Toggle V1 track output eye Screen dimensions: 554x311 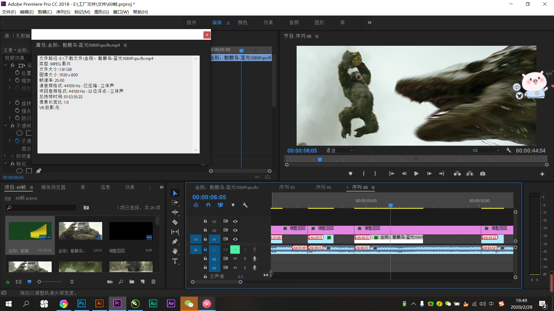[x=235, y=239]
